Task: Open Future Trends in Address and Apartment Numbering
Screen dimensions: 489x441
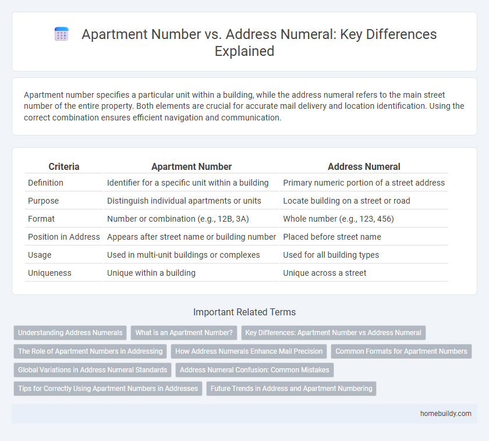Action: point(291,389)
